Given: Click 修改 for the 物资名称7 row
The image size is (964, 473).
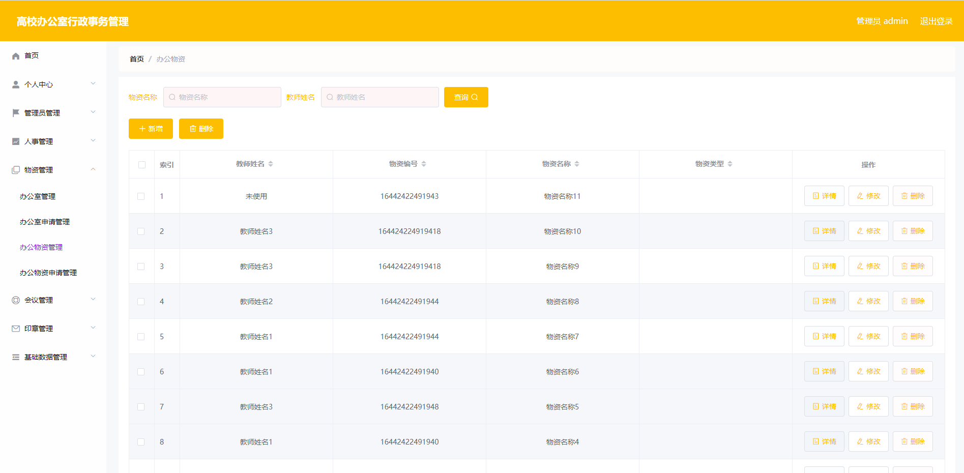Looking at the screenshot, I should pos(868,336).
